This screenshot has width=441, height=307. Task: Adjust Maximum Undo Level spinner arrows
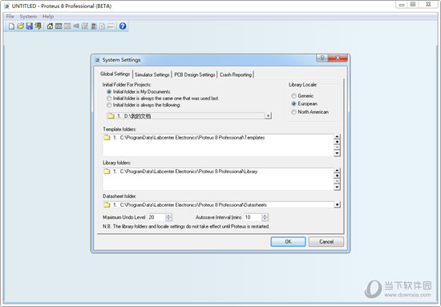click(168, 217)
